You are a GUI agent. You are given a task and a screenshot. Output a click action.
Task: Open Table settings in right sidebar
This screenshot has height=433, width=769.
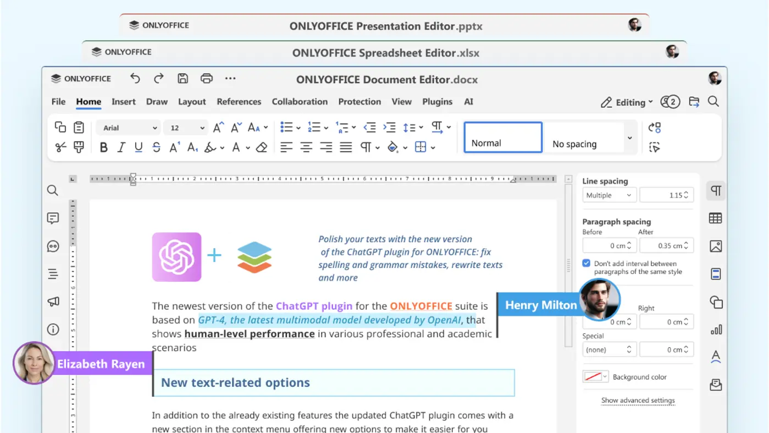(x=715, y=218)
